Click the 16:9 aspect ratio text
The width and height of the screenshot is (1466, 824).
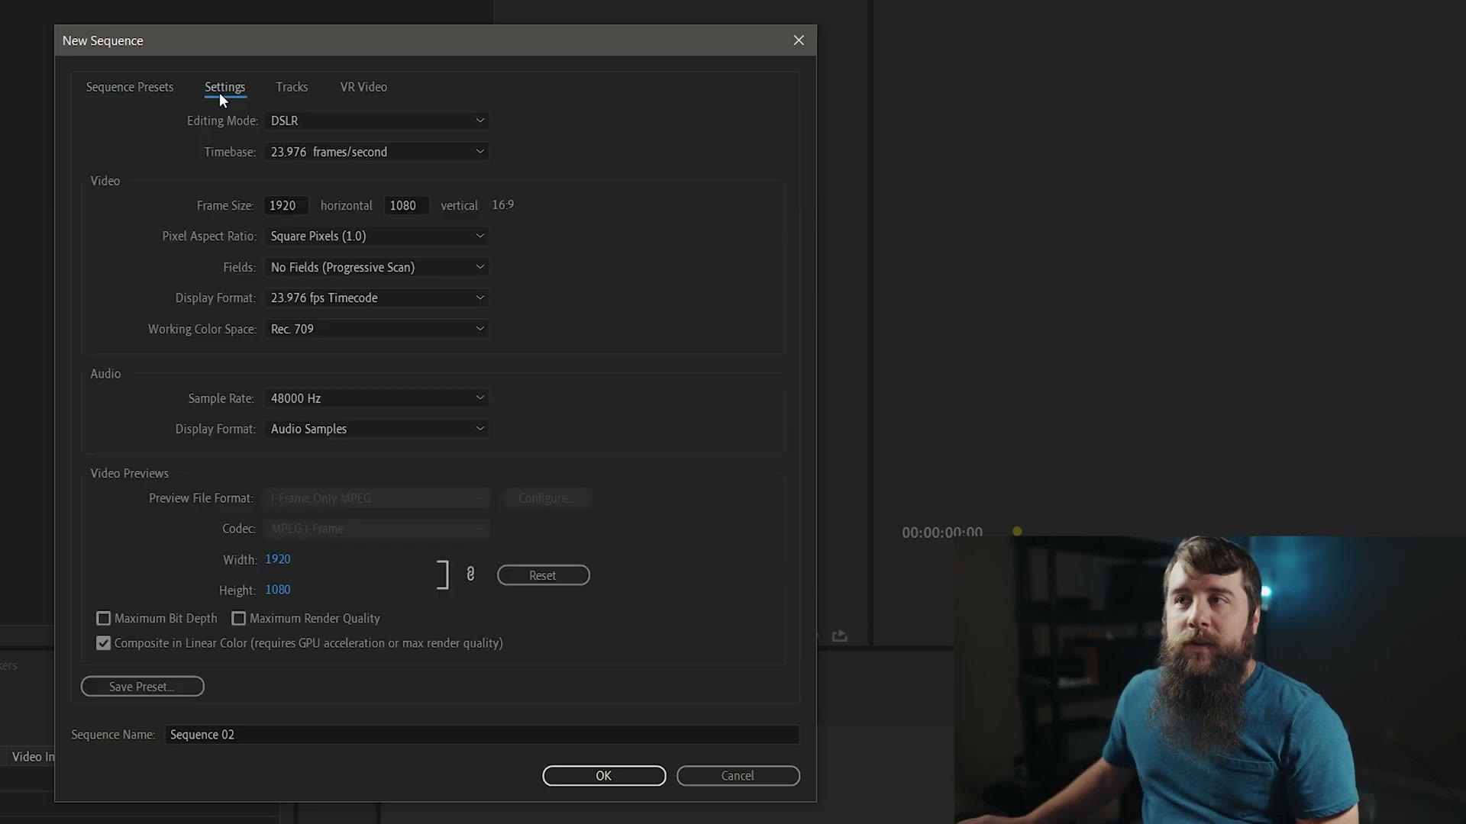click(503, 204)
